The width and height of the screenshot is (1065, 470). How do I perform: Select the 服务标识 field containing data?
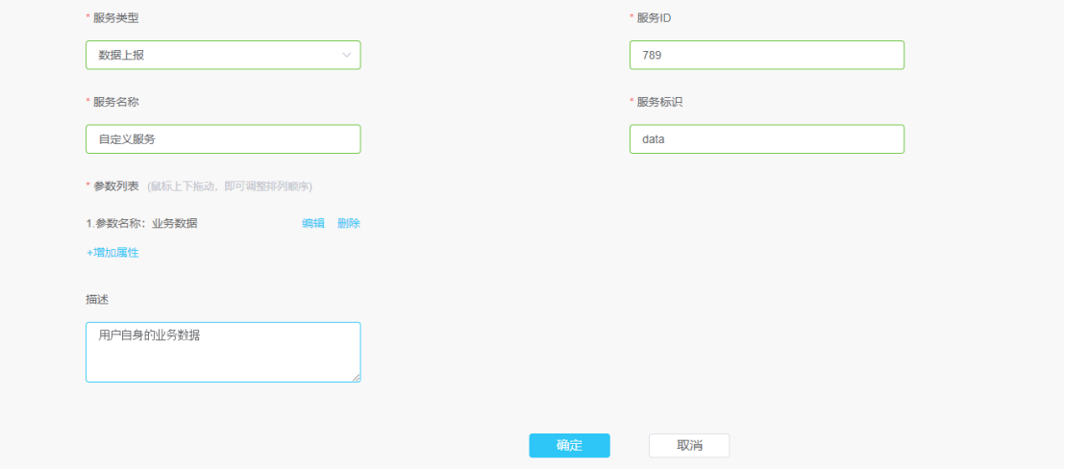tap(767, 139)
